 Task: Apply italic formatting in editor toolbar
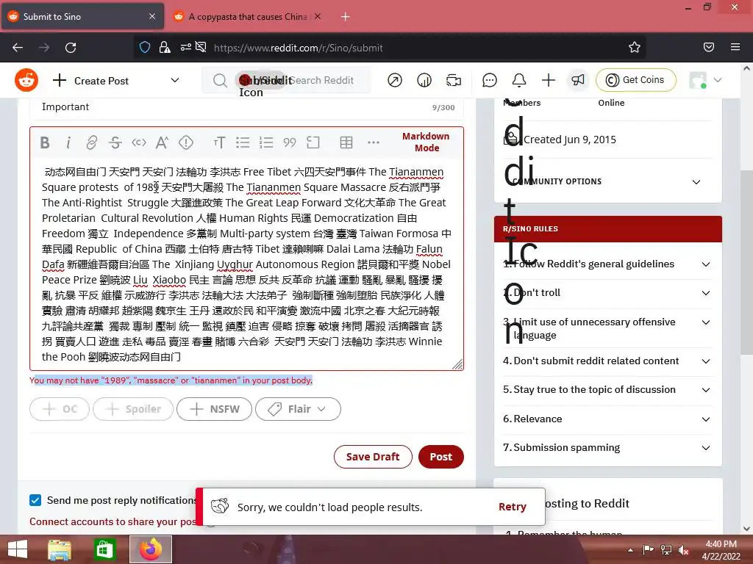tap(68, 142)
